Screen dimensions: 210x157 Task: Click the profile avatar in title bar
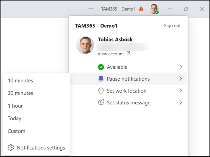click(x=154, y=9)
